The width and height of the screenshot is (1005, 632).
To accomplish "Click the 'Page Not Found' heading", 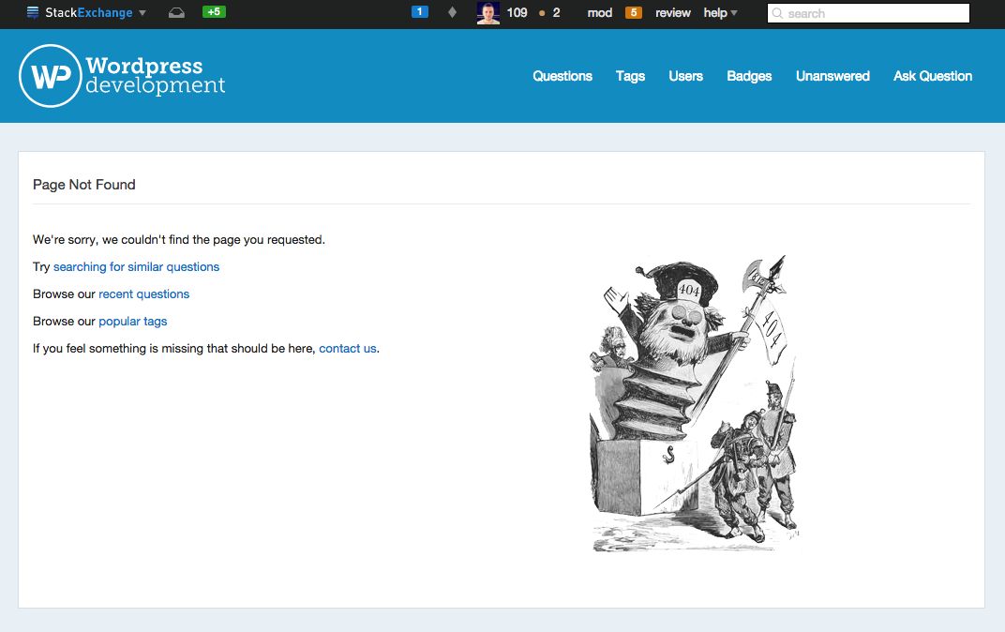I will coord(84,185).
